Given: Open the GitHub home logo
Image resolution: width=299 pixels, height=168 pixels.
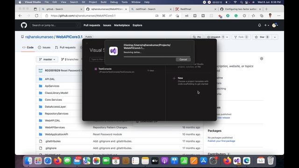Looking at the screenshot, I should (x=24, y=25).
